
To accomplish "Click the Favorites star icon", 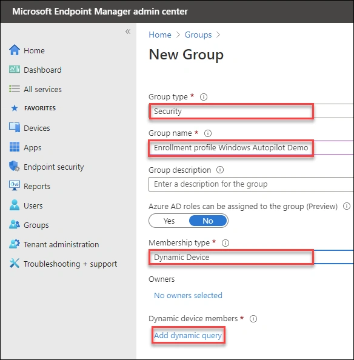I will pos(15,108).
